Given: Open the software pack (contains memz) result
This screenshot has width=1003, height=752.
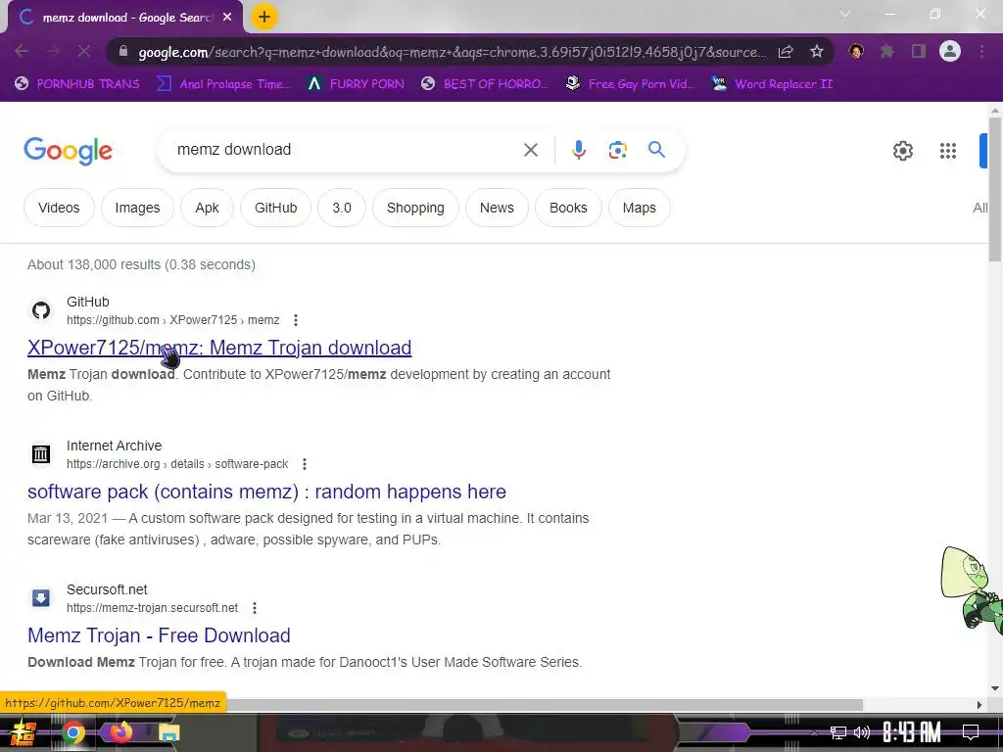Looking at the screenshot, I should point(266,492).
